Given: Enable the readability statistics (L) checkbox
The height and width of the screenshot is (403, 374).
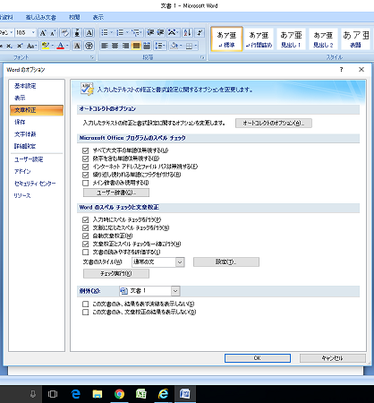Looking at the screenshot, I should (x=86, y=252).
